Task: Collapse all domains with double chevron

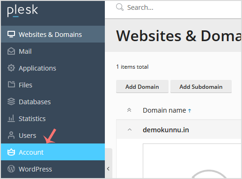Action: pyautogui.click(x=129, y=110)
